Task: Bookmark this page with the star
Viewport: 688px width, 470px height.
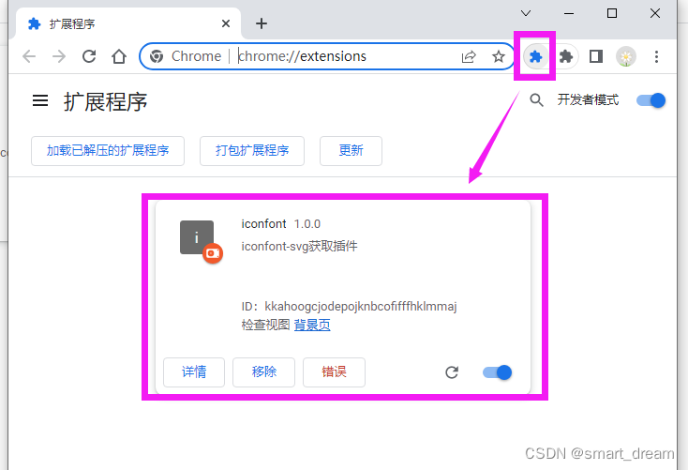Action: tap(499, 56)
